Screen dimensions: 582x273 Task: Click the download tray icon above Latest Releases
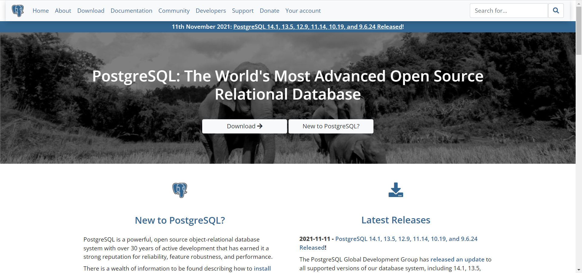tap(396, 190)
